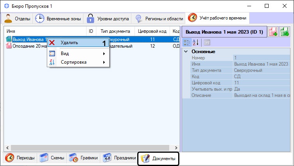The width and height of the screenshot is (294, 166).
Task: Sort properties alphabetically with A-Z icon
Action: coord(196,42)
